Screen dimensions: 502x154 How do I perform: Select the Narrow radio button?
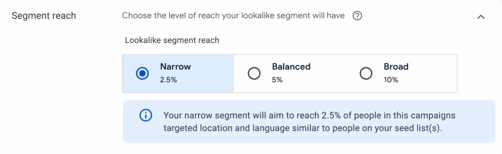pos(142,73)
